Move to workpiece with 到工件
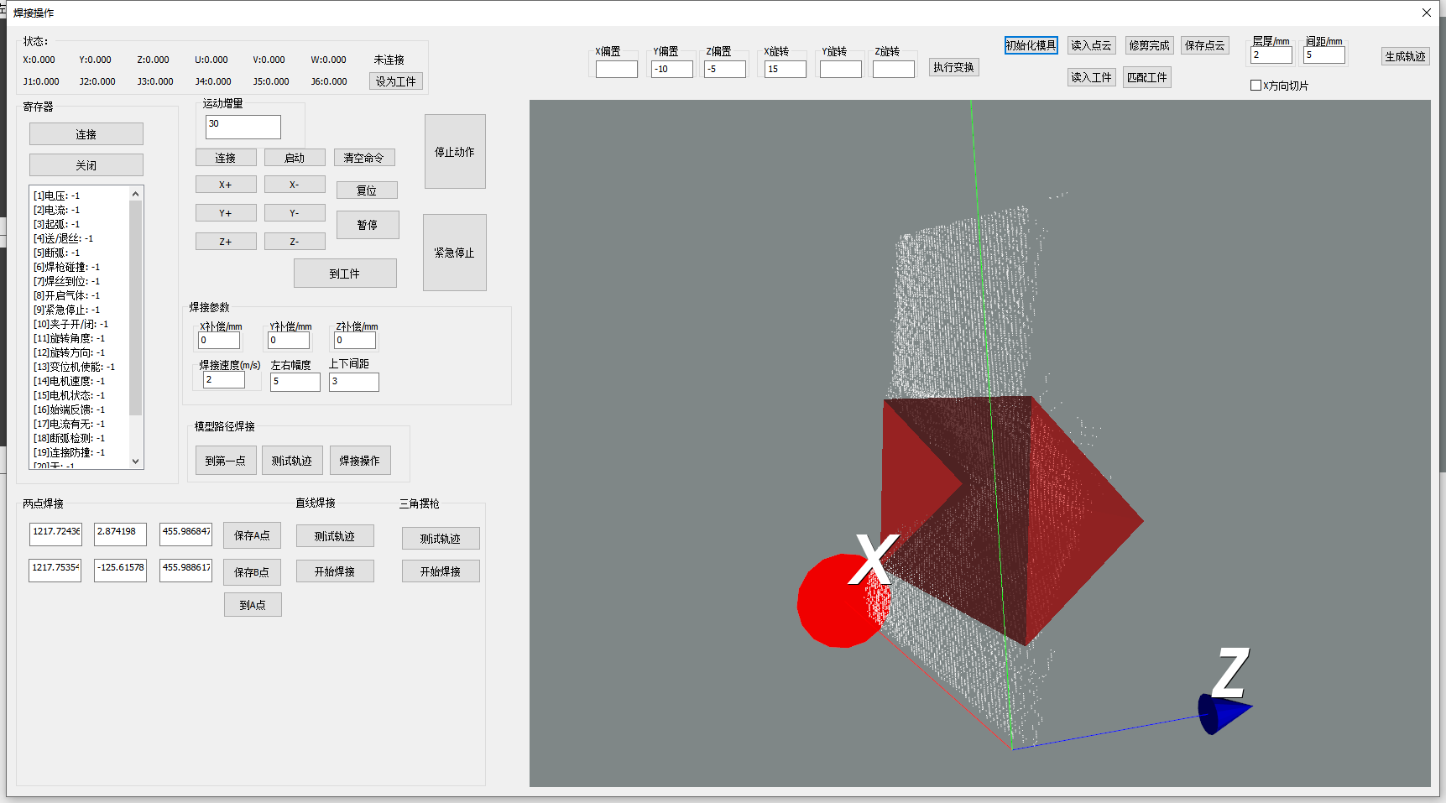 coord(345,274)
